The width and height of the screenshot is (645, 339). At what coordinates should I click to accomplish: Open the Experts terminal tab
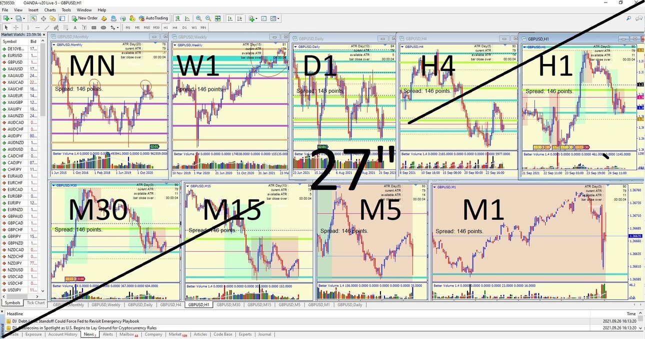245,335
